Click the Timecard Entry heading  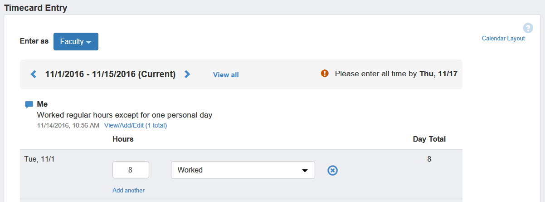click(36, 8)
